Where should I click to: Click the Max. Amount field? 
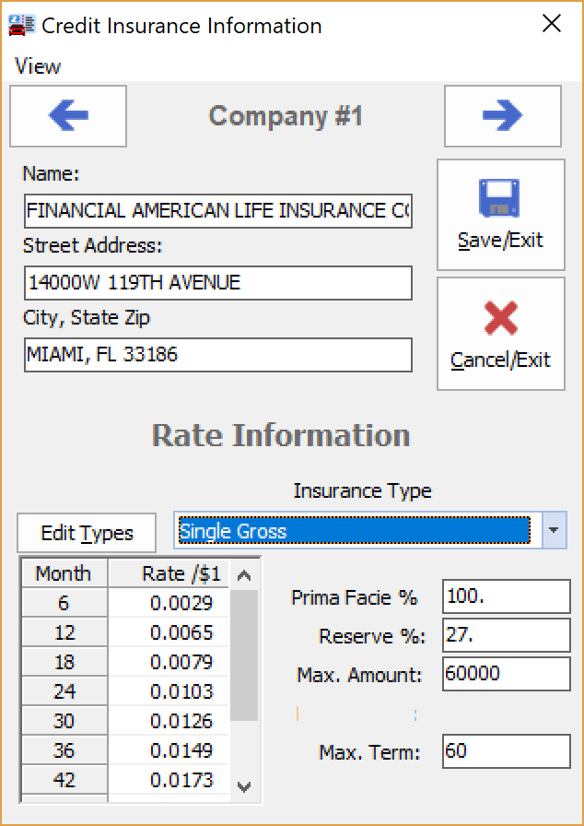pyautogui.click(x=506, y=674)
